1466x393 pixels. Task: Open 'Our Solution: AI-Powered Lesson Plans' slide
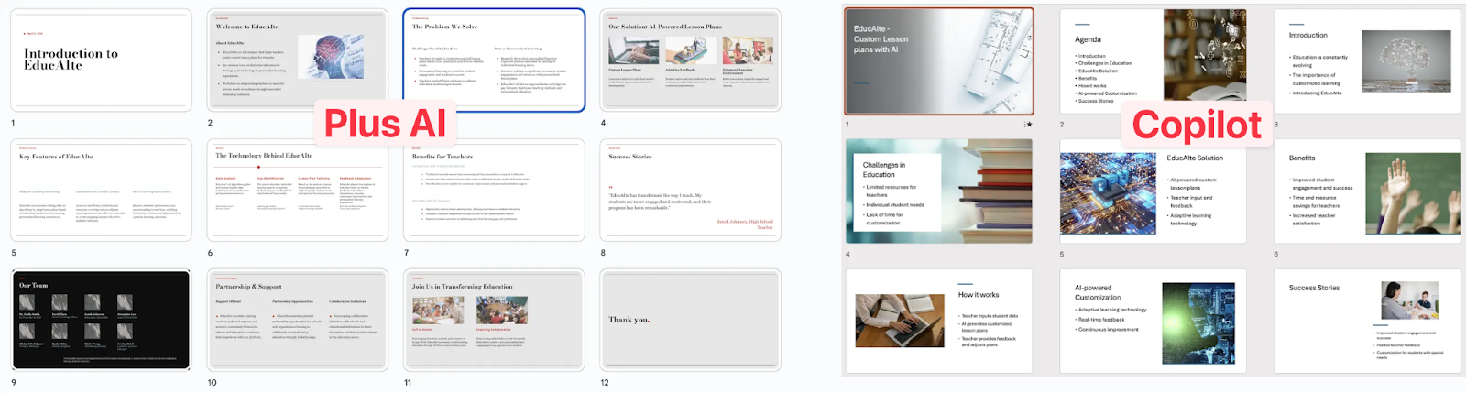click(690, 60)
